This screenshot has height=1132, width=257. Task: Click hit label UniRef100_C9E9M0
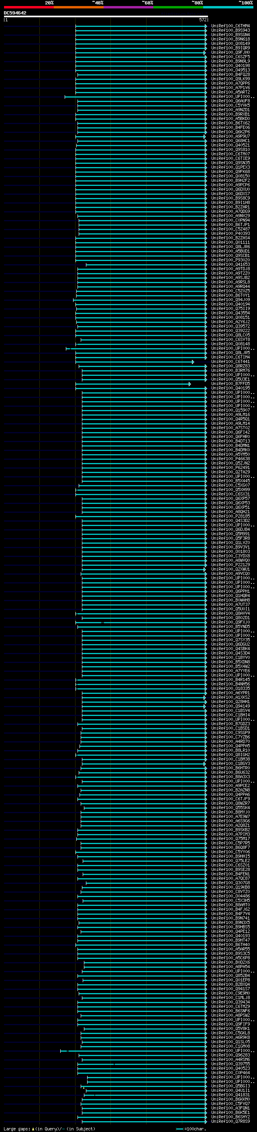[230, 993]
